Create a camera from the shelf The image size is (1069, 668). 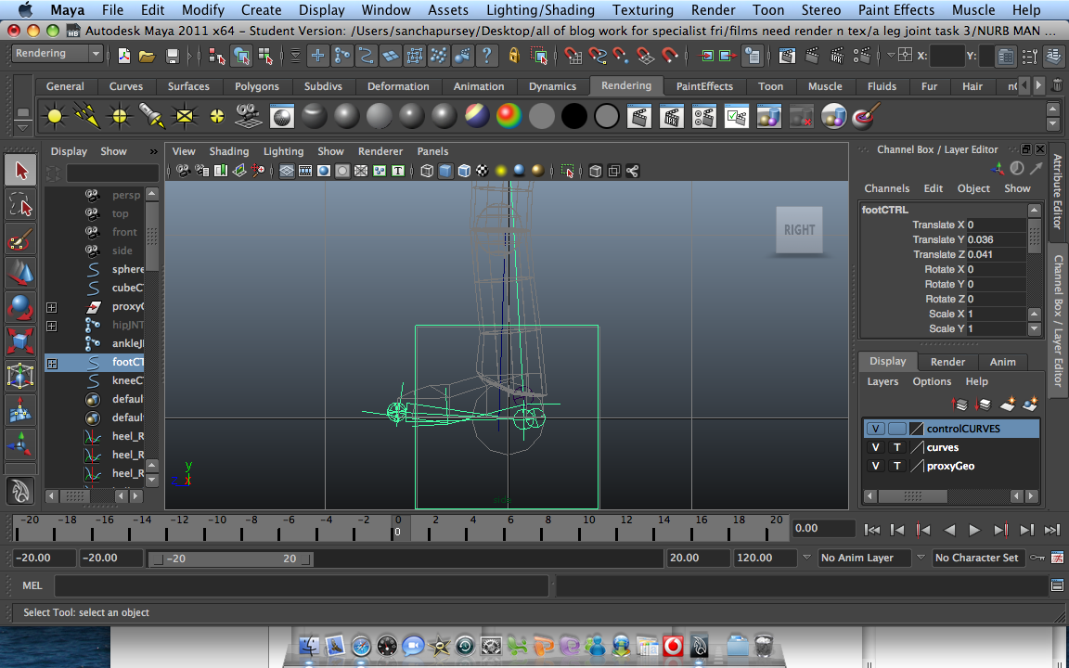tap(249, 117)
